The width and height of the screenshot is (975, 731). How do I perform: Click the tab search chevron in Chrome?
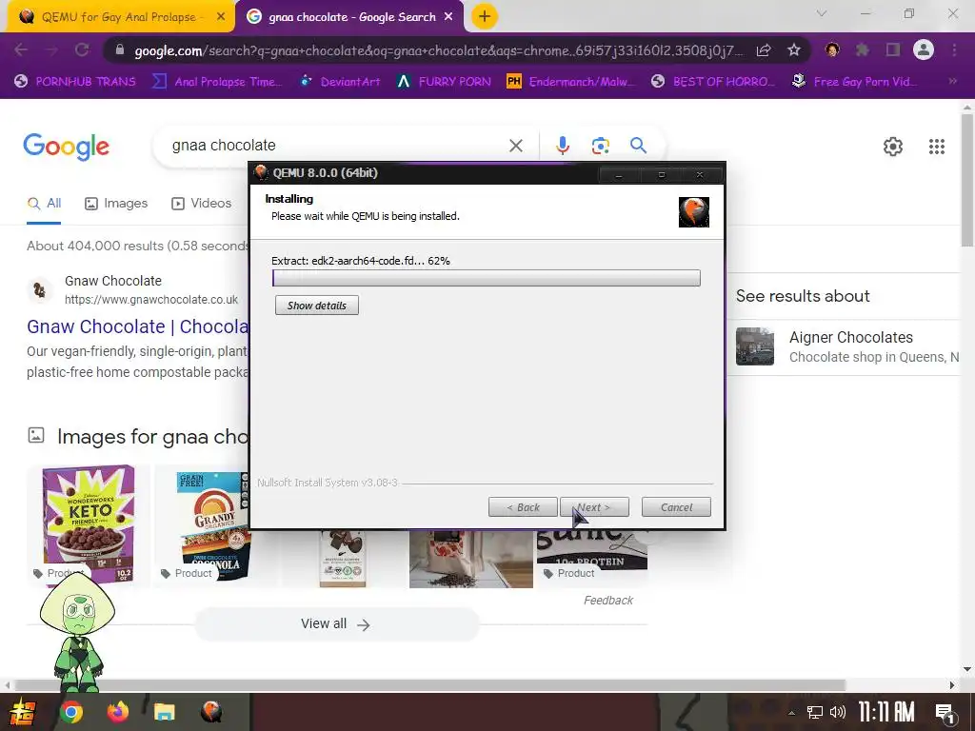822,13
